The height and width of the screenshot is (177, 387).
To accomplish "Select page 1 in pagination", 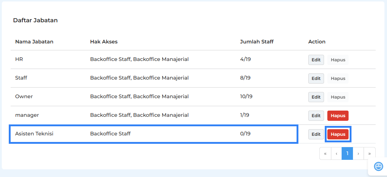I will [x=347, y=154].
